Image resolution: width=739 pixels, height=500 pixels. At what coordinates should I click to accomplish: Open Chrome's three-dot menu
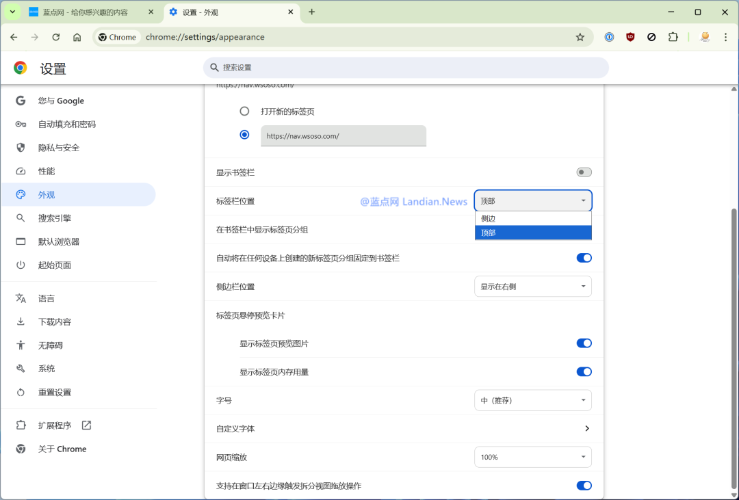(725, 37)
